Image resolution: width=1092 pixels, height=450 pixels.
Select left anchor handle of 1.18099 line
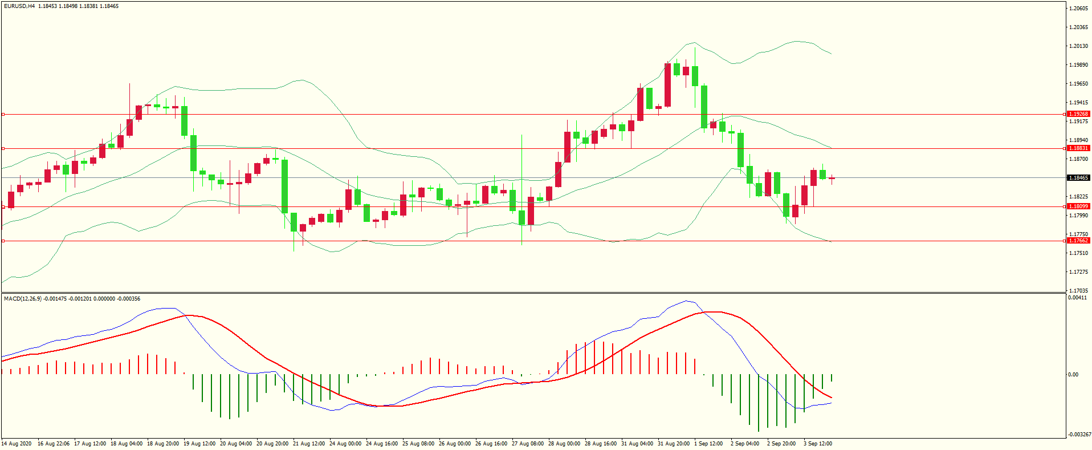click(x=3, y=207)
